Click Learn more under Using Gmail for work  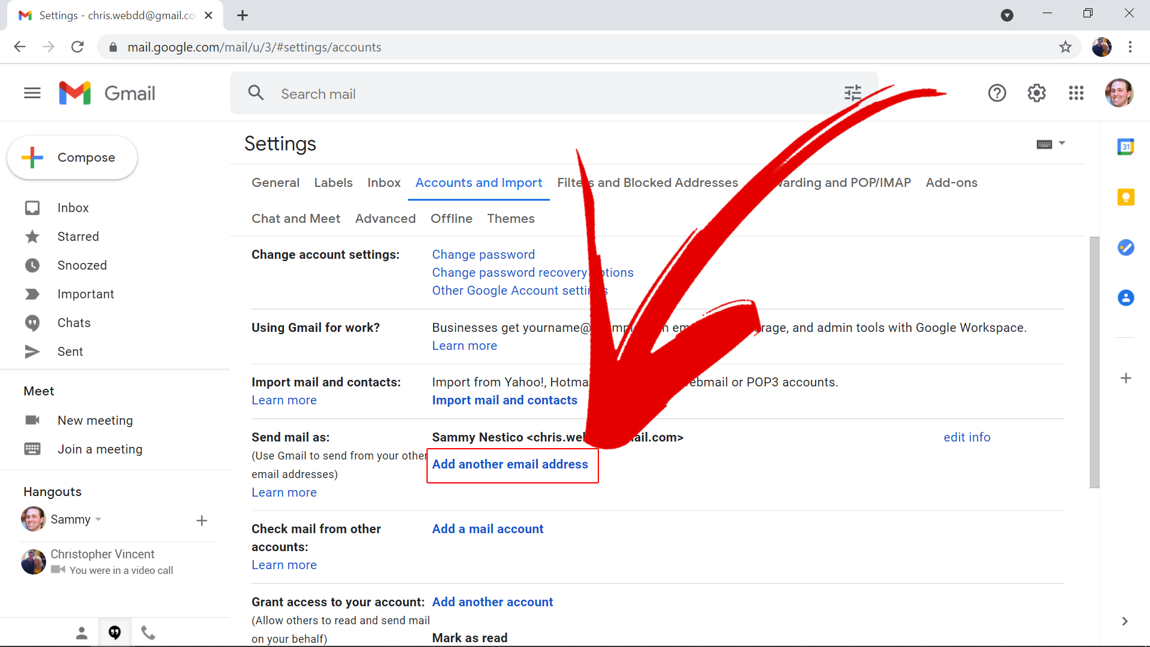pyautogui.click(x=464, y=346)
